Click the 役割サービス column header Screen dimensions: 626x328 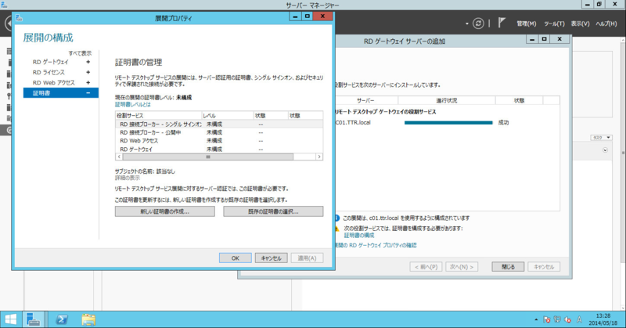159,115
